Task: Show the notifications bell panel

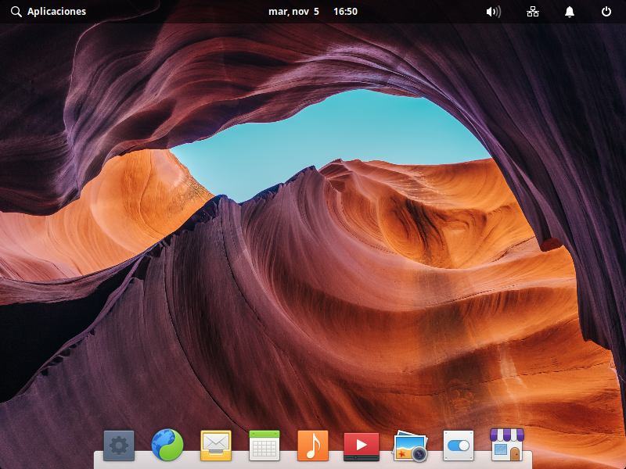Action: (x=570, y=12)
